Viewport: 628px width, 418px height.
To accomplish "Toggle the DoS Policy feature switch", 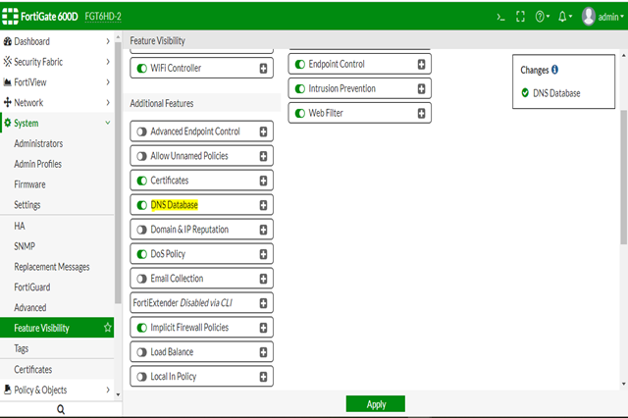I will pos(142,254).
